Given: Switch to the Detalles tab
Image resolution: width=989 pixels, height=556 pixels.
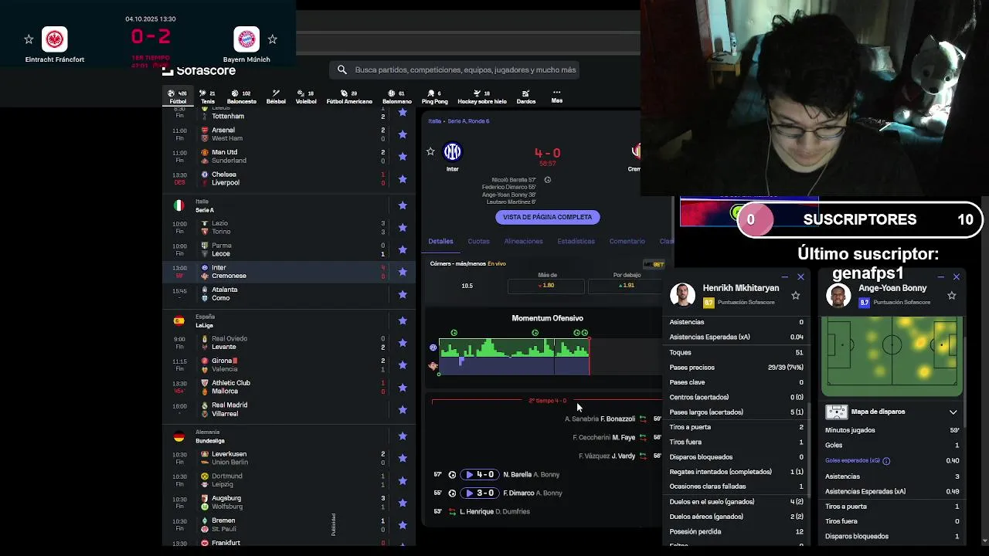Looking at the screenshot, I should [441, 241].
